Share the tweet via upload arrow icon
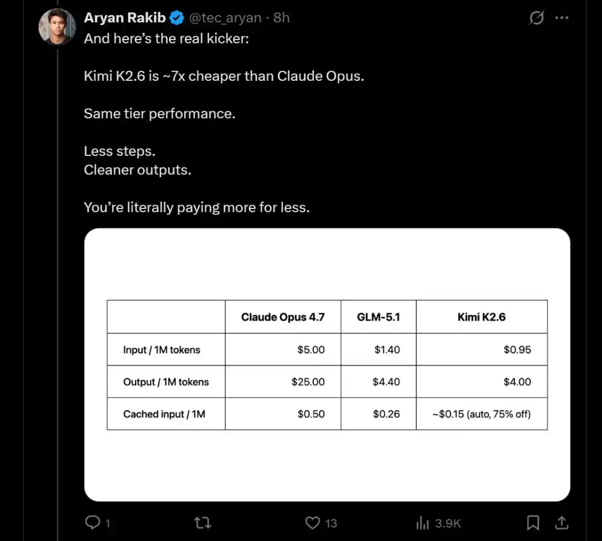The height and width of the screenshot is (541, 602). [x=562, y=523]
